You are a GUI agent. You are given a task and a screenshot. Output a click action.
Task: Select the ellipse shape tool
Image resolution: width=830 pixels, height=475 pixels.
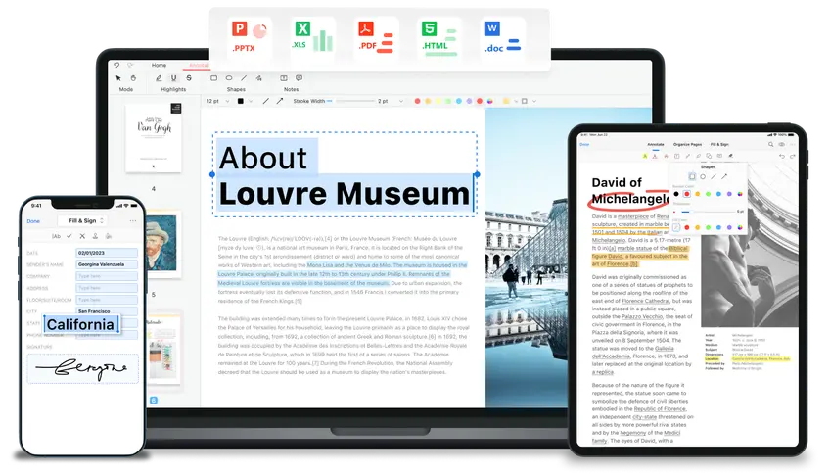coord(229,77)
